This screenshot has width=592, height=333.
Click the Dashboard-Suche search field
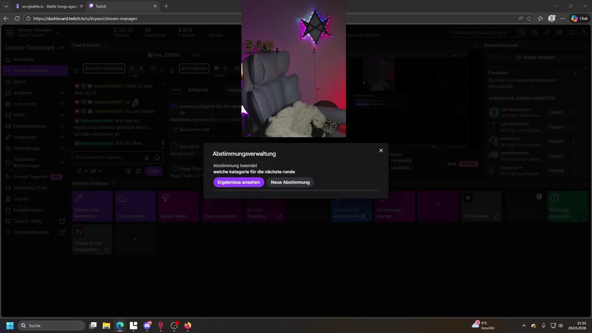[483, 33]
